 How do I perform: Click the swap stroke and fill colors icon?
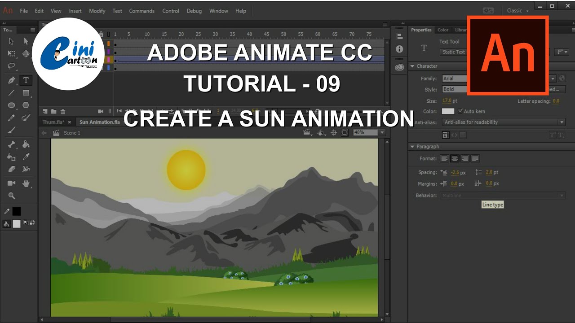tap(32, 223)
